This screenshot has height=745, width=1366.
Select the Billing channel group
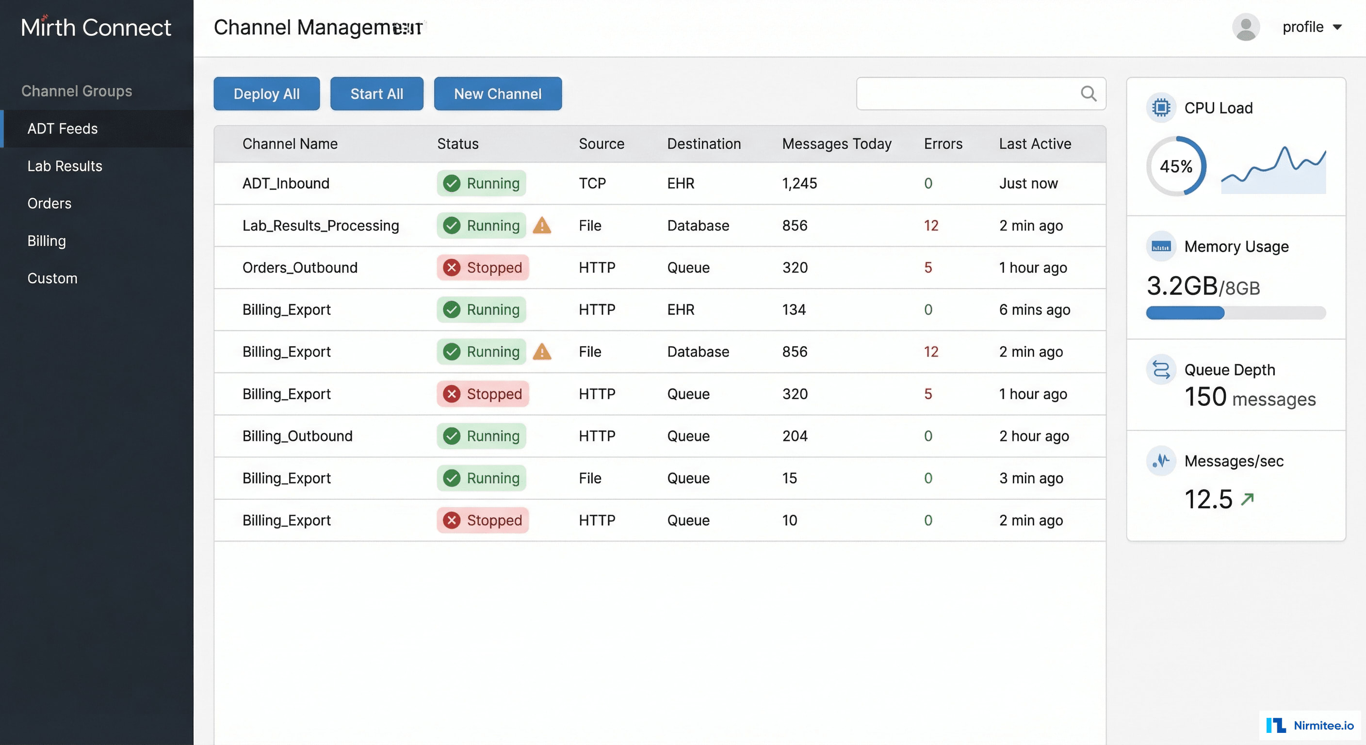click(46, 241)
